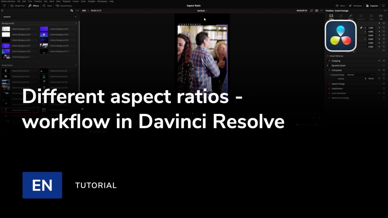Switch to the Audio inspector tab
388x218 pixels.
(341, 17)
